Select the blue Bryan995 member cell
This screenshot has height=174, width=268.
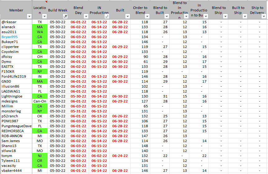click(x=10, y=37)
